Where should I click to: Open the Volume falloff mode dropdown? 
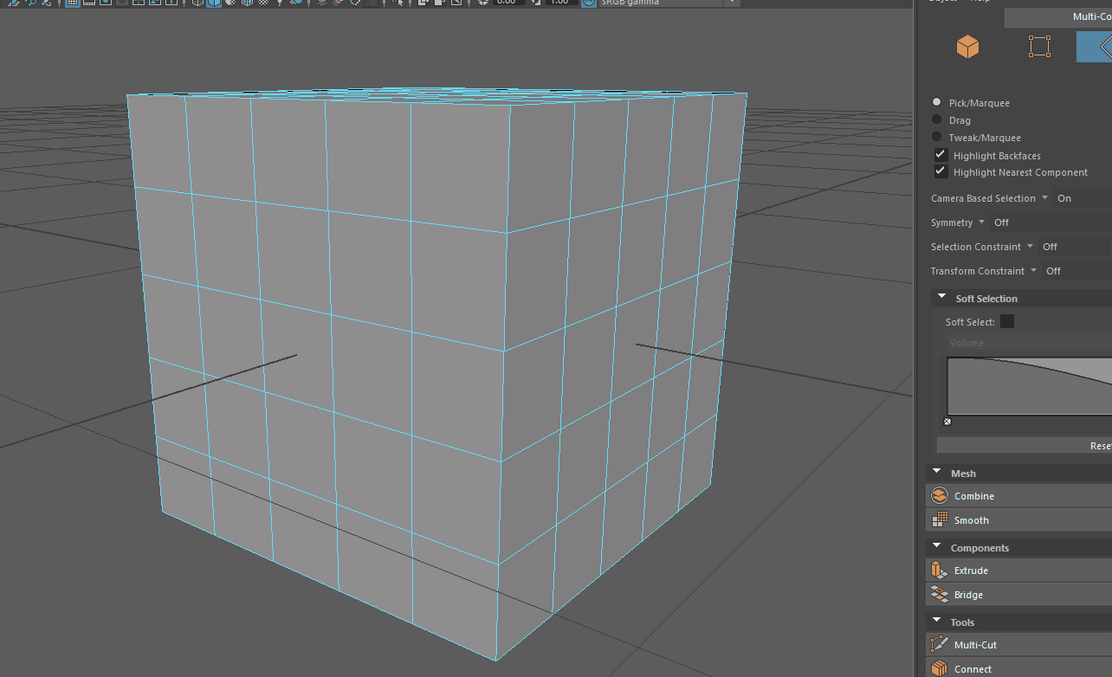[x=1028, y=343]
